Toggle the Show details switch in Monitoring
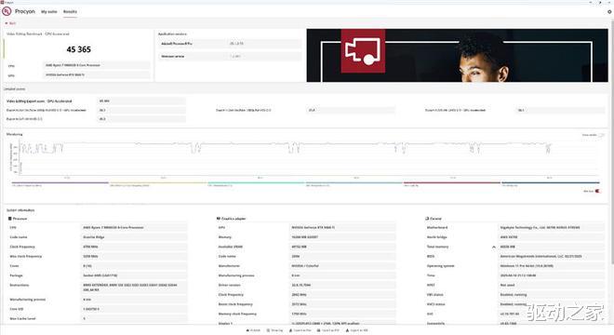Screen dimensions: 614x335 [x=601, y=135]
